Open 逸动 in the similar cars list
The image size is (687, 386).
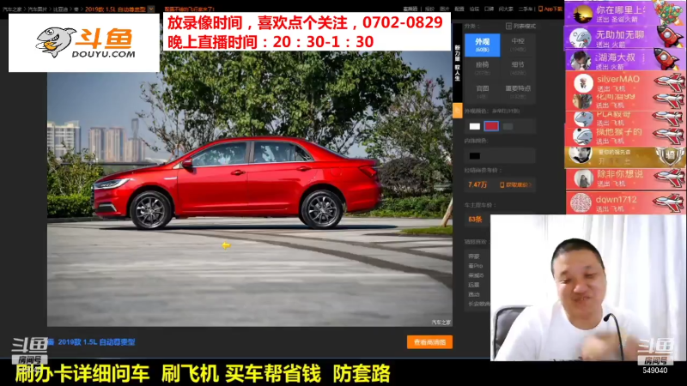pyautogui.click(x=474, y=294)
